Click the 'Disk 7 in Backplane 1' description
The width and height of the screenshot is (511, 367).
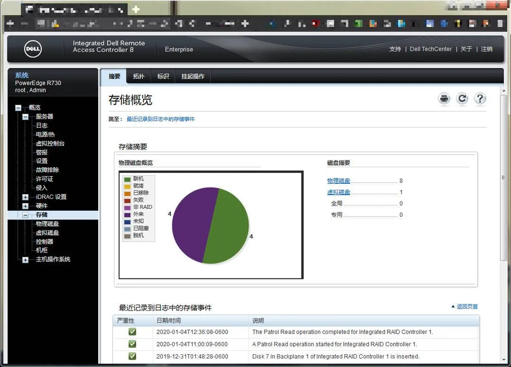pos(335,356)
